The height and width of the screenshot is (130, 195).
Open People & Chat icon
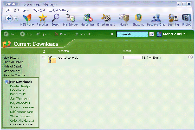coord(156,18)
